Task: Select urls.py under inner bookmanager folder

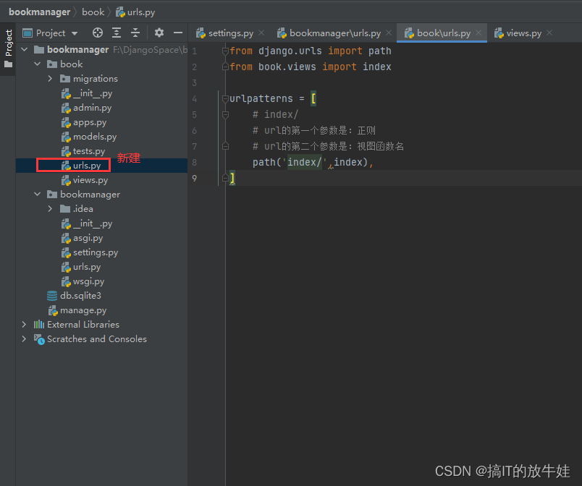Action: point(87,267)
